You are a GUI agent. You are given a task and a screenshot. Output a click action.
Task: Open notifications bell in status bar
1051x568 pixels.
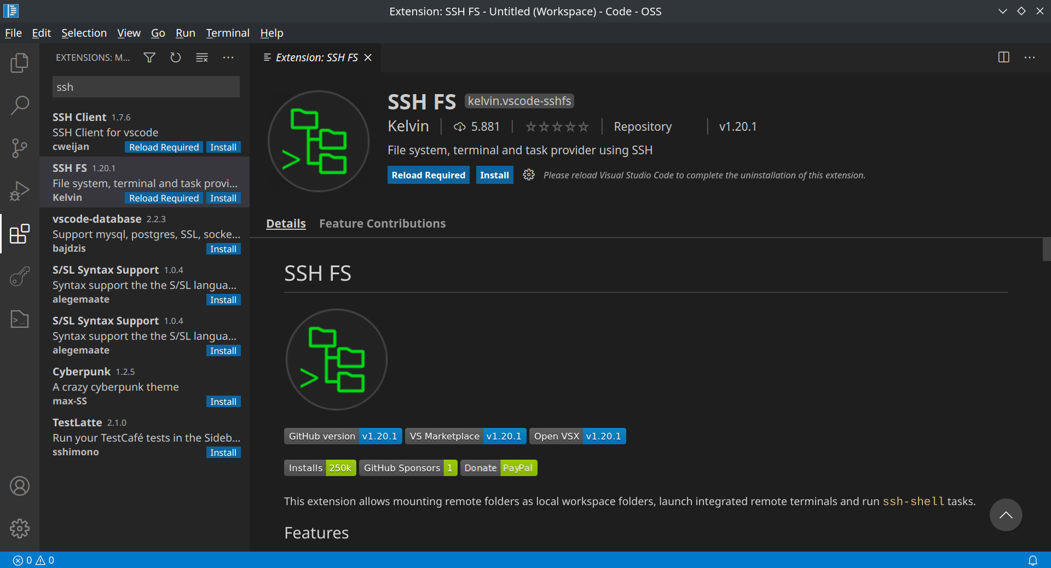pyautogui.click(x=1033, y=560)
